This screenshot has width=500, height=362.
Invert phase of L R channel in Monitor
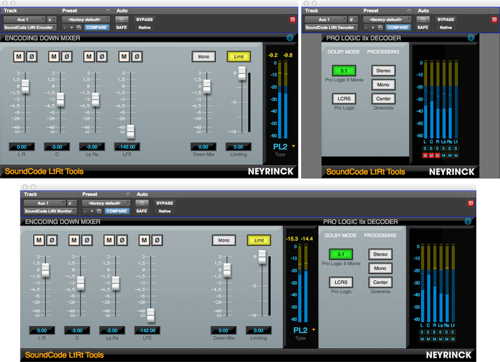(52, 240)
